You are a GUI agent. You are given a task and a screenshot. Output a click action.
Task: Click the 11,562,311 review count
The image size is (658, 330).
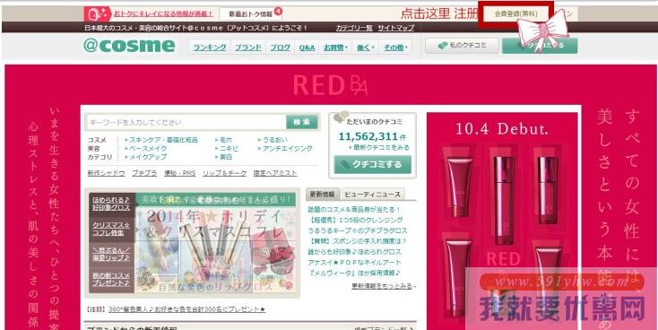point(368,136)
